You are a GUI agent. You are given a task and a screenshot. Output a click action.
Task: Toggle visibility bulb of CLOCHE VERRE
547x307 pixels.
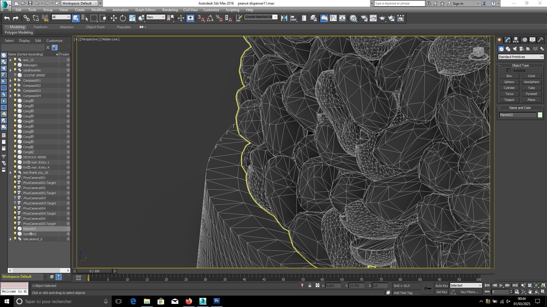point(15,75)
